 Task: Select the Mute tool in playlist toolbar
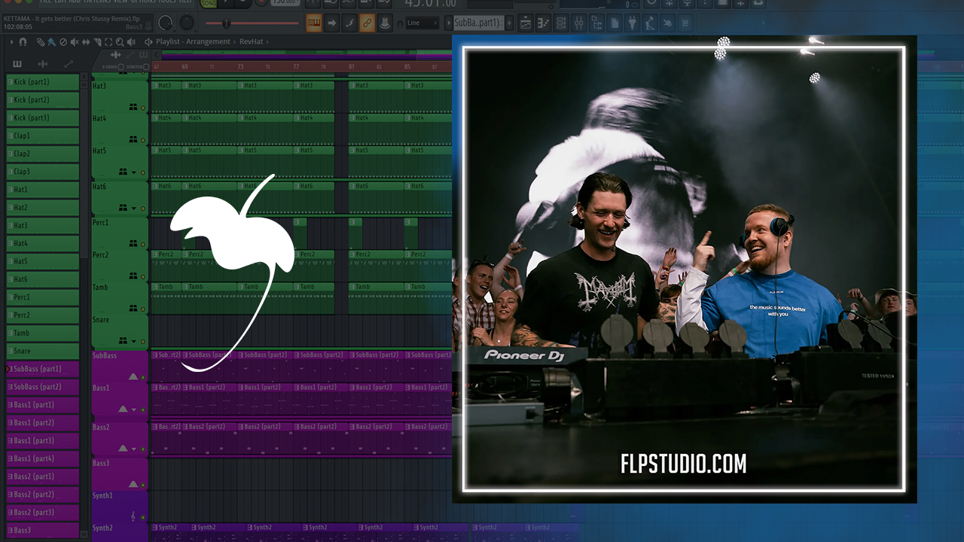tap(74, 42)
